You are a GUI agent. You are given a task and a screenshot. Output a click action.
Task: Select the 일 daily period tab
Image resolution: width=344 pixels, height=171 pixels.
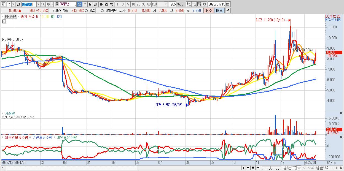click(79, 4)
